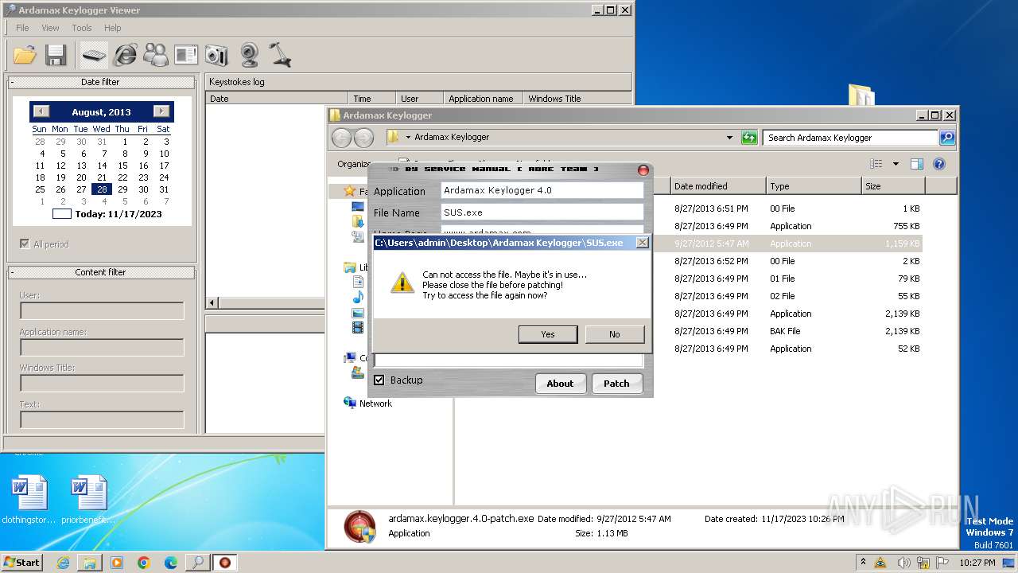Click the User filter input field
The image size is (1018, 573).
[x=102, y=311]
